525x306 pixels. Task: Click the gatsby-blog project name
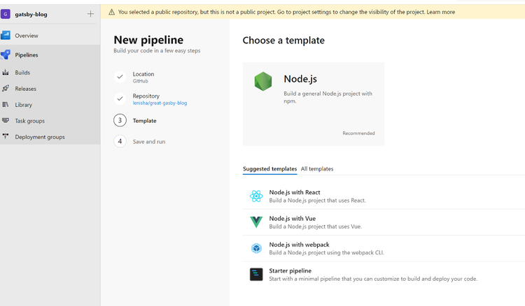click(31, 15)
